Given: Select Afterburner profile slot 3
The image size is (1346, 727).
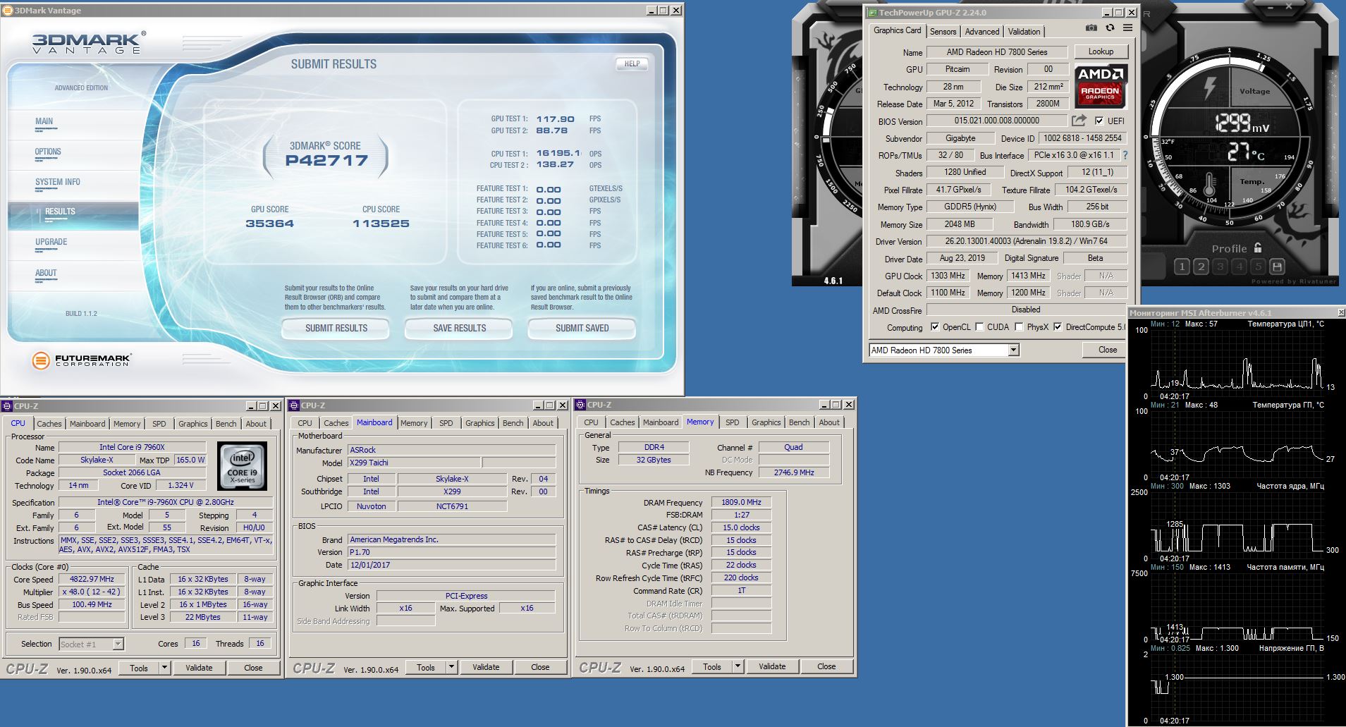Looking at the screenshot, I should click(1220, 267).
